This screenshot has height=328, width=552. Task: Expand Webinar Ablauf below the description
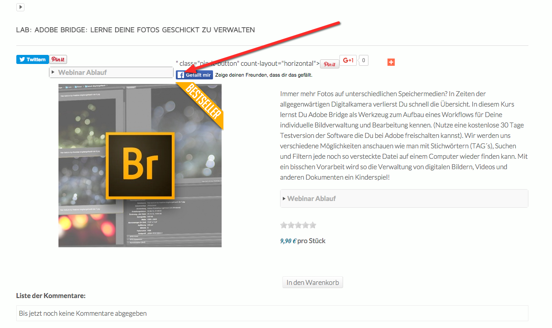(404, 199)
